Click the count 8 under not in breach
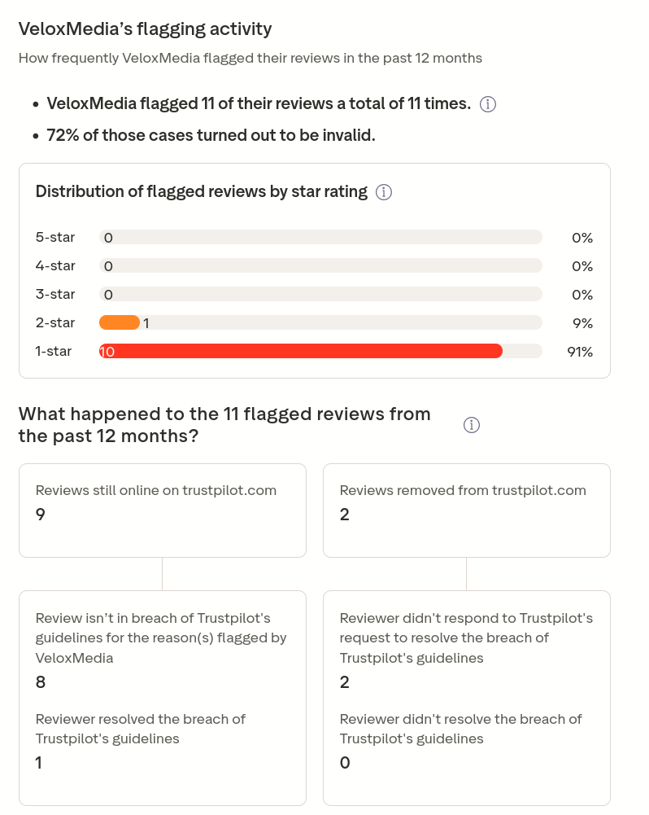649x815 pixels. 41,682
